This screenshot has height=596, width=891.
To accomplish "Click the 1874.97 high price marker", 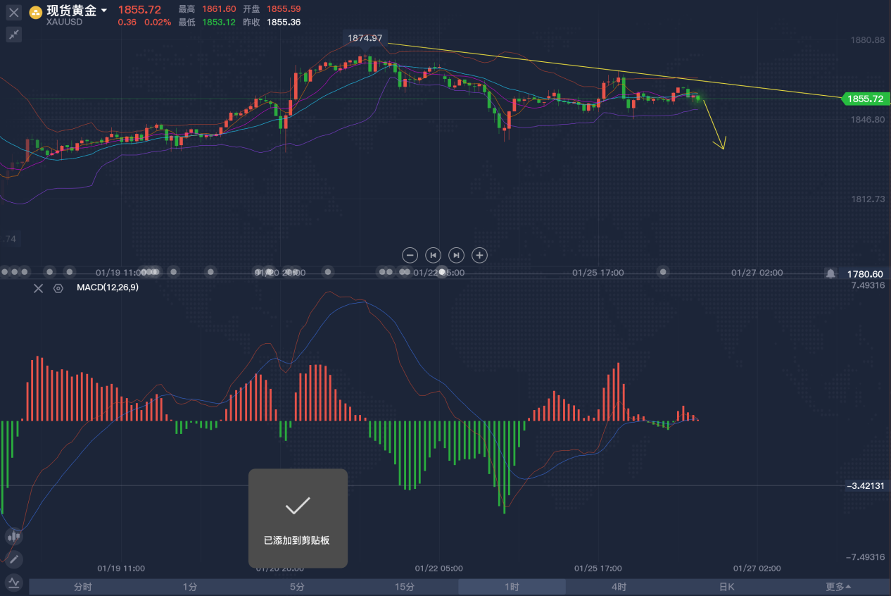I will tap(365, 38).
